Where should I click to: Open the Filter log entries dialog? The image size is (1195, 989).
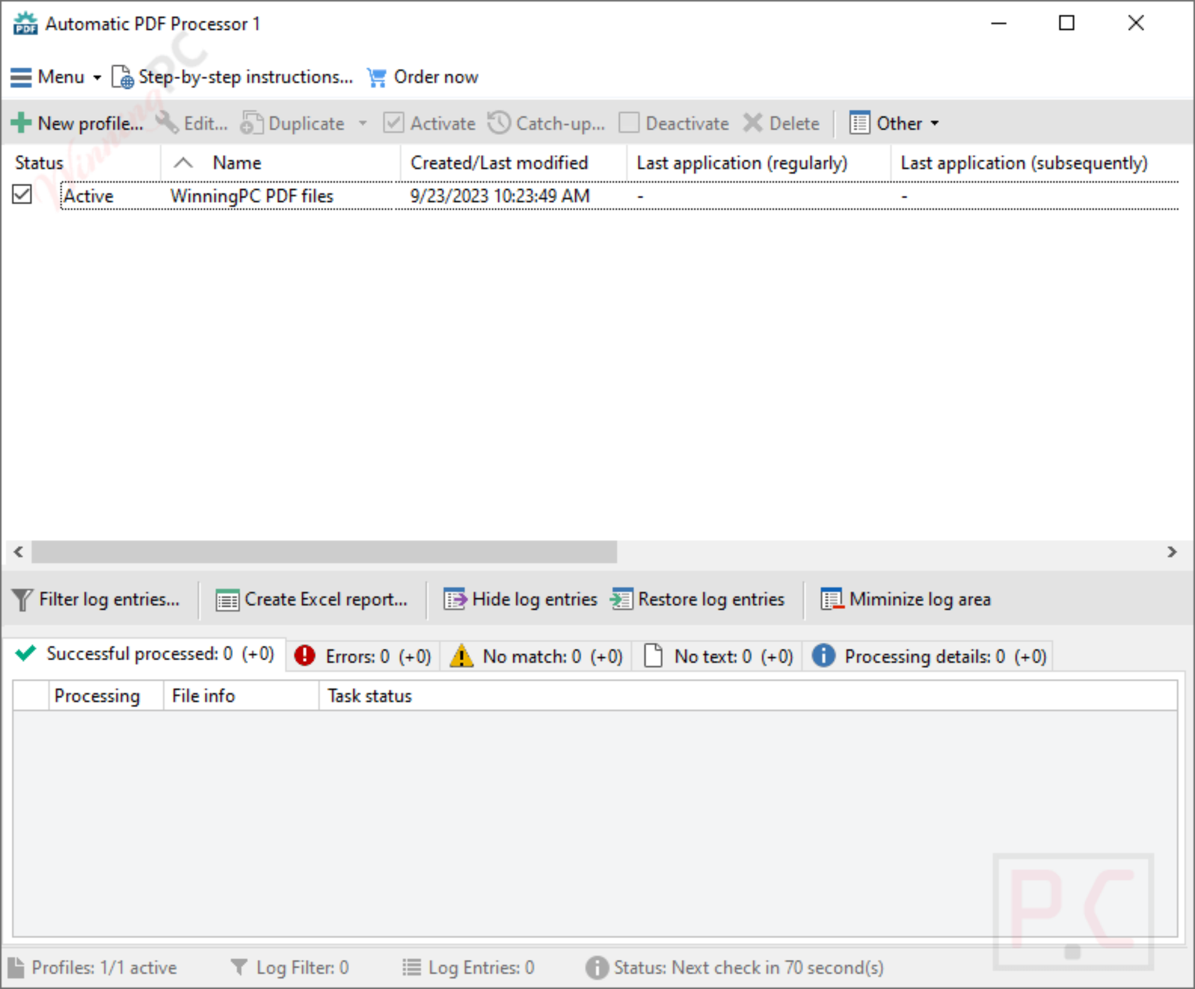[96, 599]
